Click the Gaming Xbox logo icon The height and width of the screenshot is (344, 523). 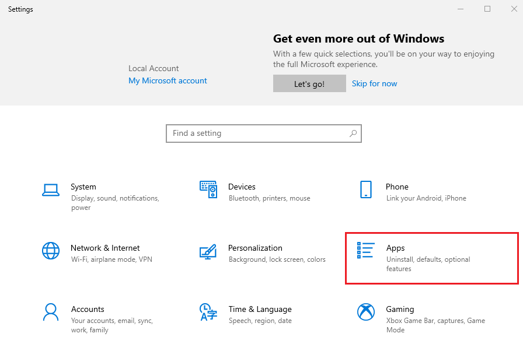(366, 312)
